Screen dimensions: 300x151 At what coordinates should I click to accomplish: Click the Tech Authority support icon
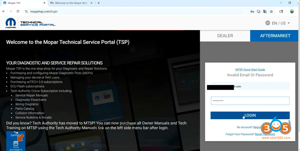16,141
